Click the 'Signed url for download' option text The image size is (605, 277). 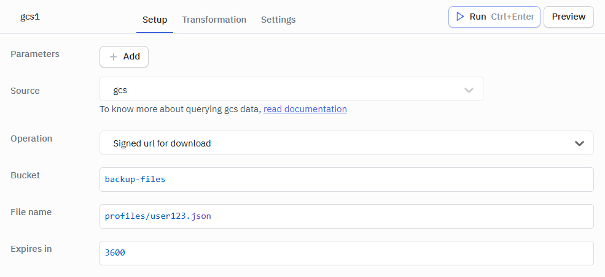click(x=162, y=143)
